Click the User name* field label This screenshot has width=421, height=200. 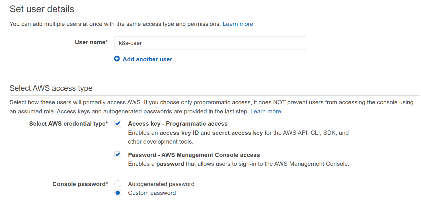91,42
